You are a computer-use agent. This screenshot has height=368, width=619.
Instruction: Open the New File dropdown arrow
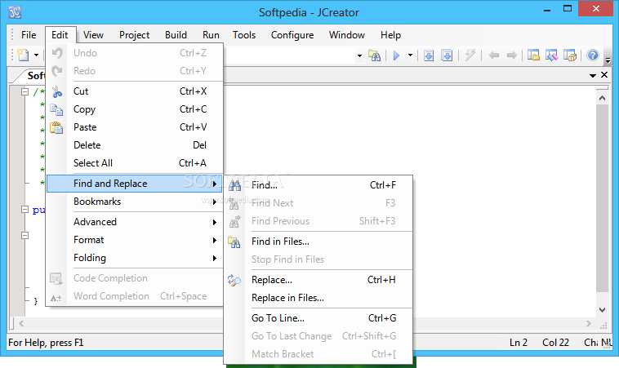tap(36, 55)
